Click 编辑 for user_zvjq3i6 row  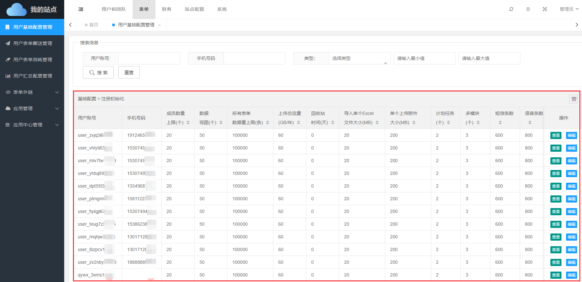(x=571, y=135)
